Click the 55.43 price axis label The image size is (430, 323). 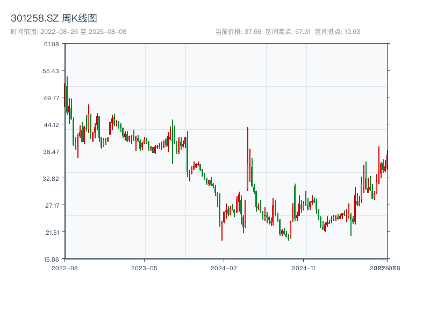pyautogui.click(x=52, y=71)
